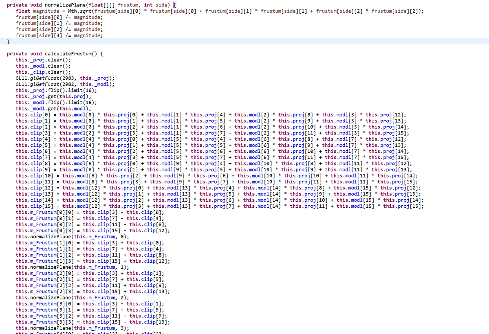Click the 'this.m_Frustum[0][1] =' line
Image resolution: width=489 pixels, height=334 pixels.
tap(90, 218)
